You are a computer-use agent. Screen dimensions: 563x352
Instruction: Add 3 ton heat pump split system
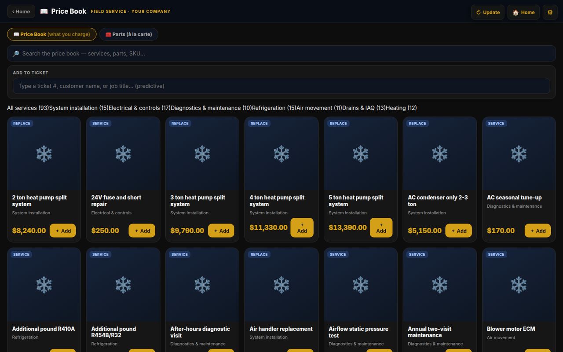221,231
